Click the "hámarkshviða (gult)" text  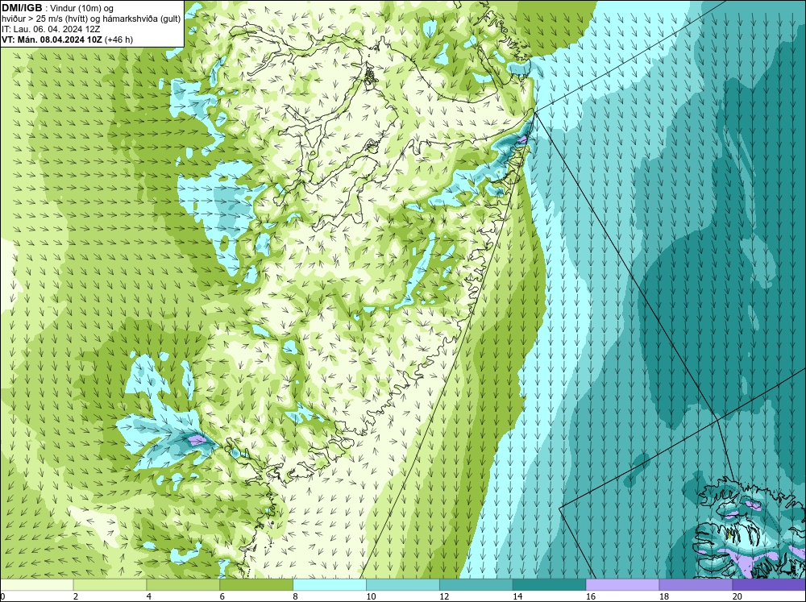142,19
